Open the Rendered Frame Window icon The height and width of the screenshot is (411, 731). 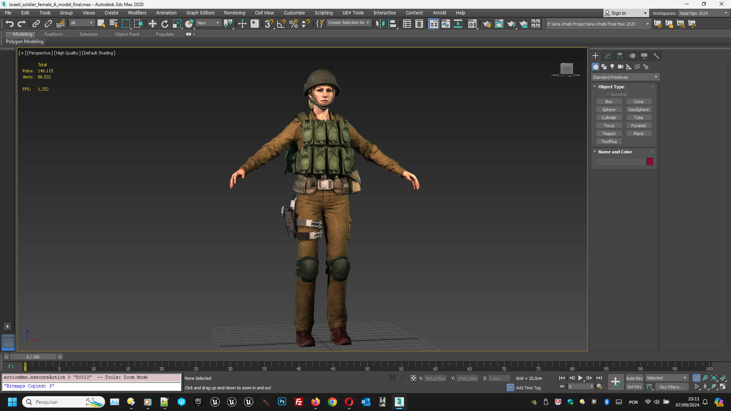499,24
